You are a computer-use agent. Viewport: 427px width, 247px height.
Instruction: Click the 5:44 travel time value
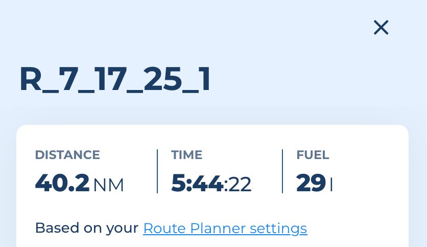coord(197,183)
